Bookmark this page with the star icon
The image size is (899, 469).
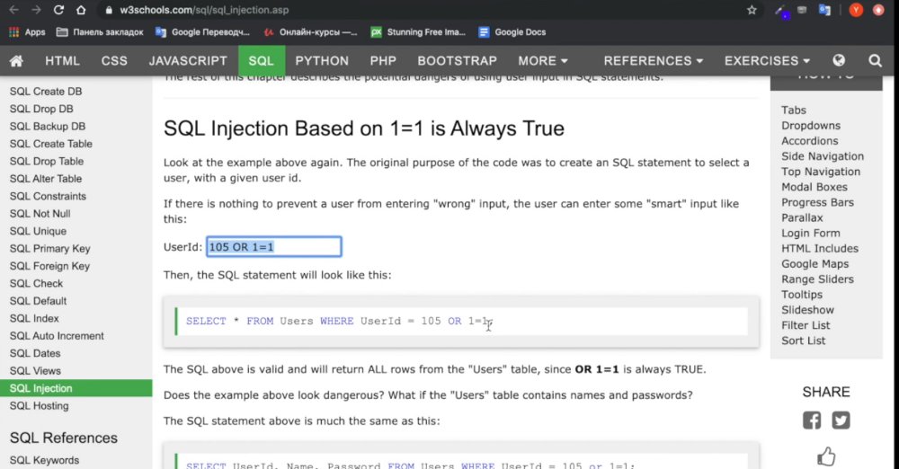click(752, 10)
